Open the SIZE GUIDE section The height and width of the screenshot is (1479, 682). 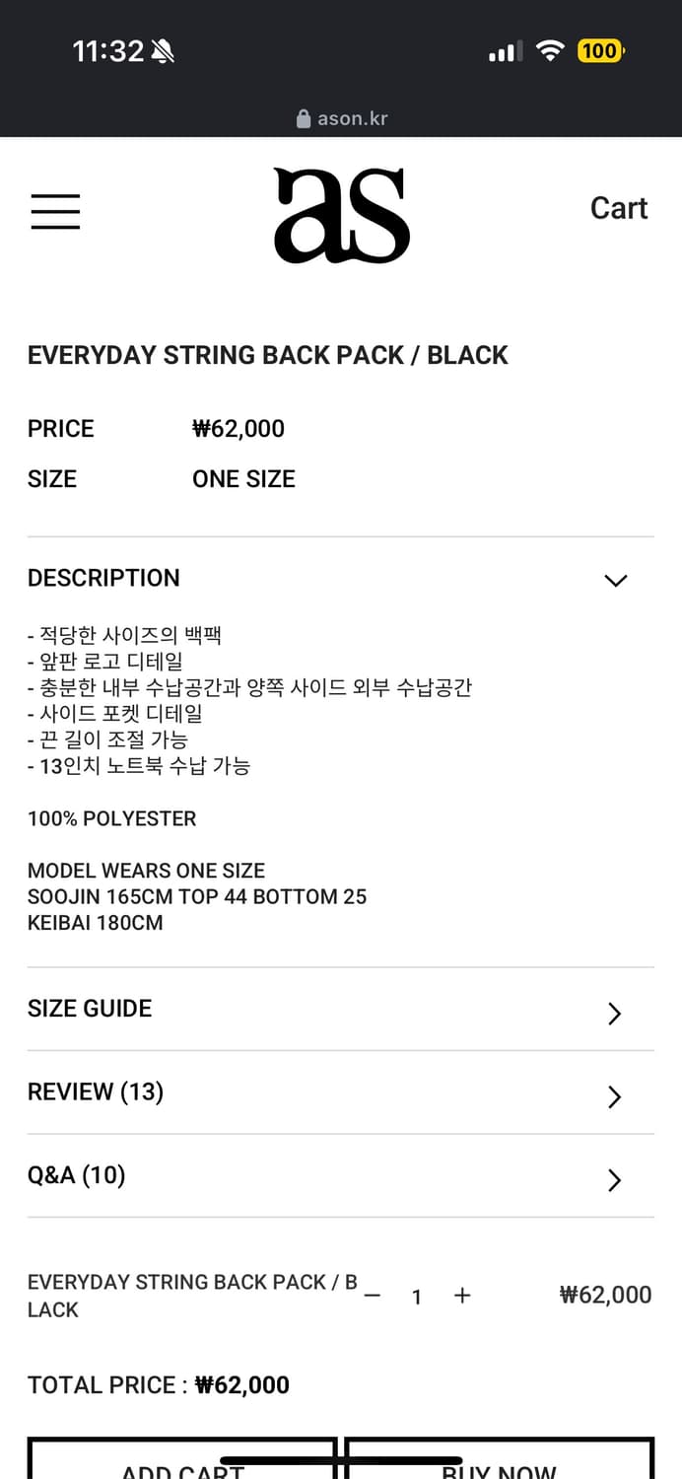(340, 1011)
